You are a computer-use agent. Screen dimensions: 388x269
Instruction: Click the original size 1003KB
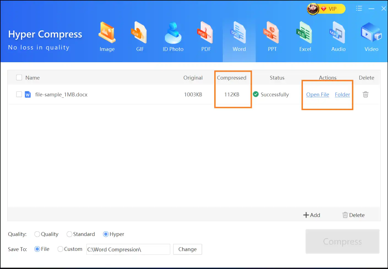(193, 94)
